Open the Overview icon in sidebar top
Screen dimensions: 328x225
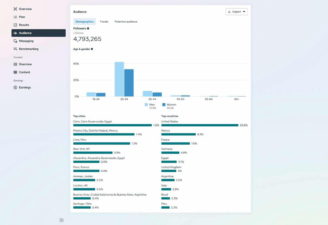[x=15, y=9]
